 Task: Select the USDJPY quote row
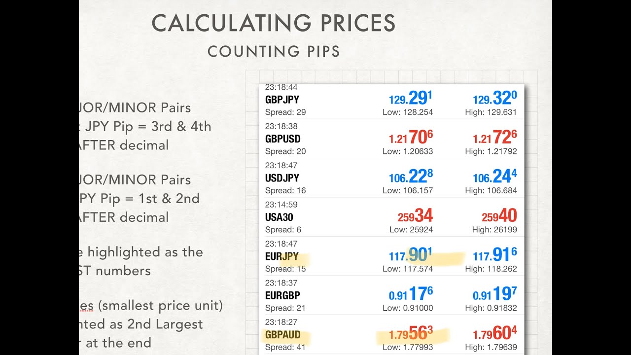282,178
